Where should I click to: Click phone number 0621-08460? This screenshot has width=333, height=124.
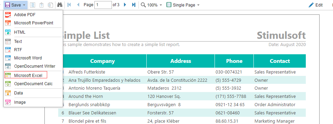(227, 113)
